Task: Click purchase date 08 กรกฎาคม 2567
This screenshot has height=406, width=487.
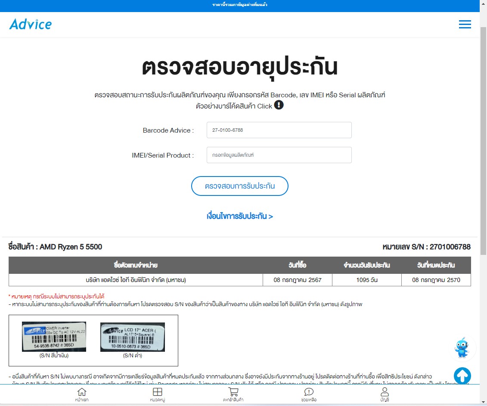Action: [x=297, y=280]
